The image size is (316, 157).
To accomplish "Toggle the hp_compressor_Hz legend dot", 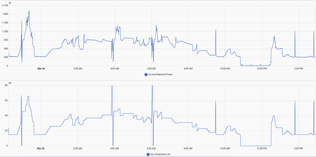I will pyautogui.click(x=148, y=154).
